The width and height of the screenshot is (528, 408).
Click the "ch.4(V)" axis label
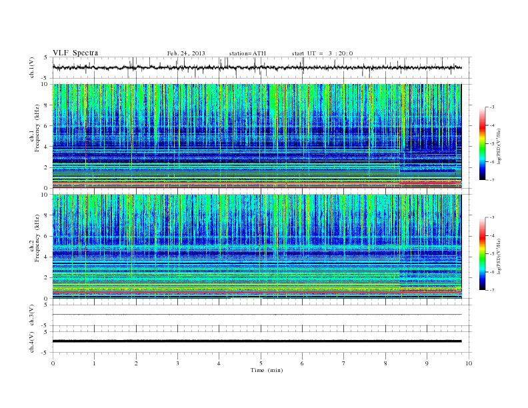click(32, 342)
